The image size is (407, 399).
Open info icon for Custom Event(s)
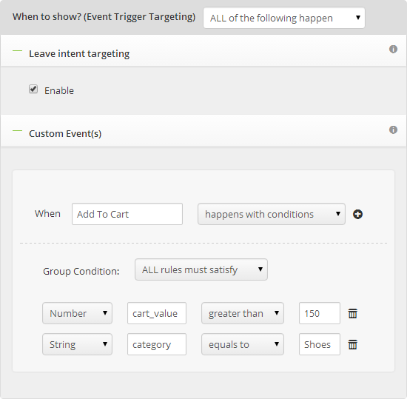[393, 130]
